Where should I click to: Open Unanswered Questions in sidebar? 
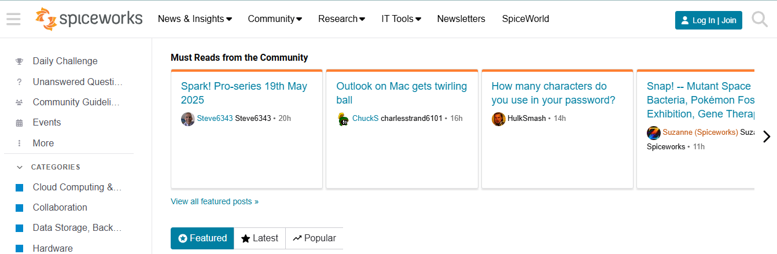coord(78,82)
